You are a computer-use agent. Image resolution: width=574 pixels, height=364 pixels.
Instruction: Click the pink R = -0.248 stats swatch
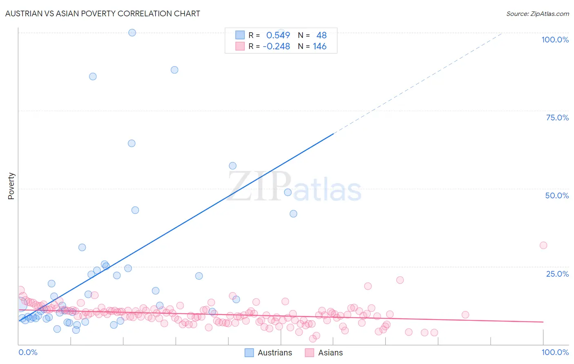(240, 46)
